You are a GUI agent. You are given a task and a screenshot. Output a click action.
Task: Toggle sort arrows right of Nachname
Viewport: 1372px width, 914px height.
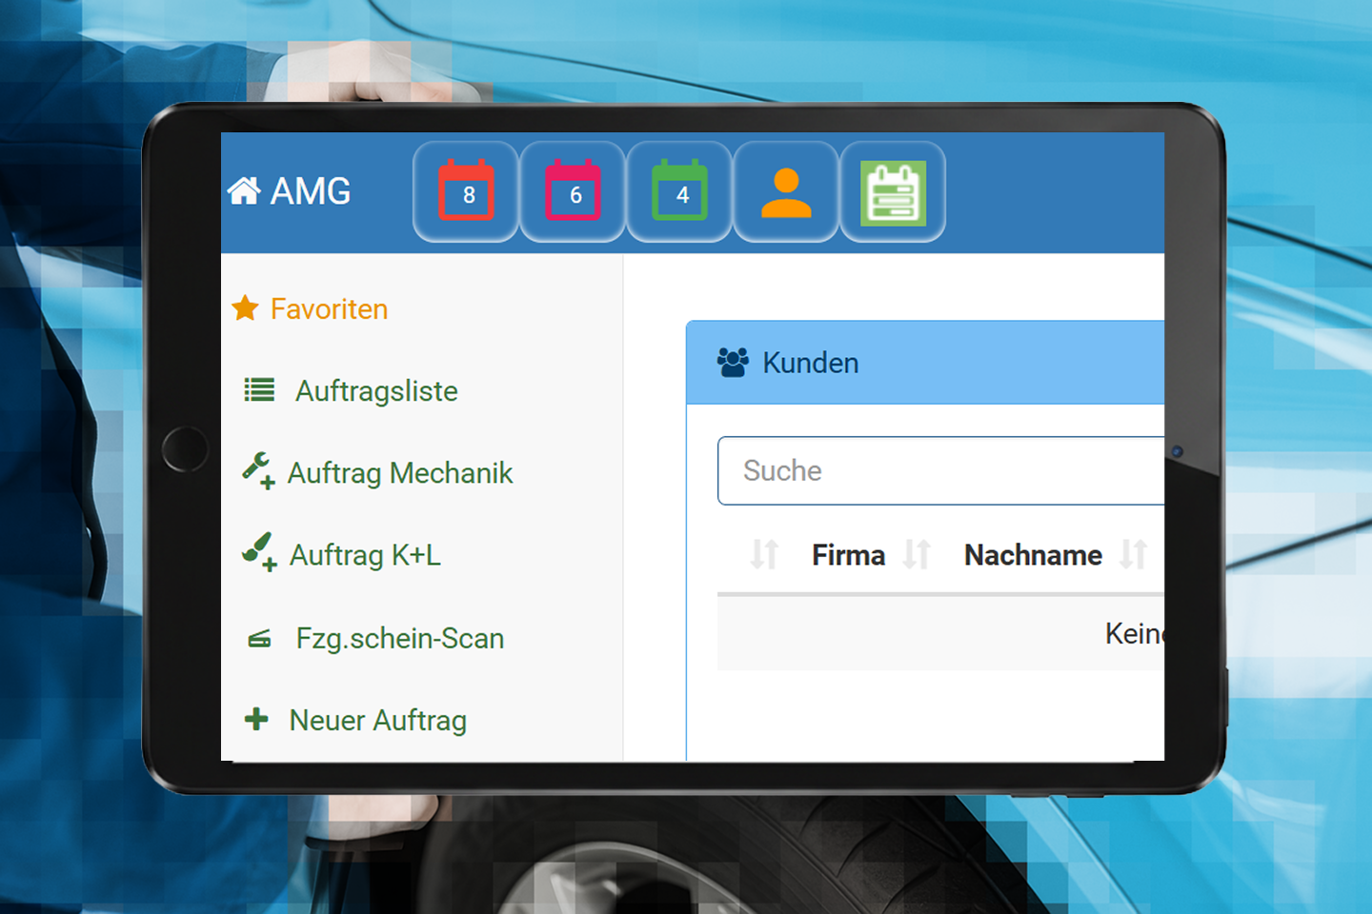[x=1134, y=554]
